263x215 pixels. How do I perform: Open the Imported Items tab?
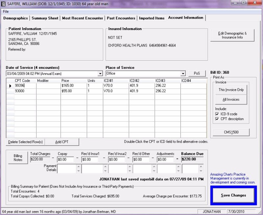(x=152, y=18)
